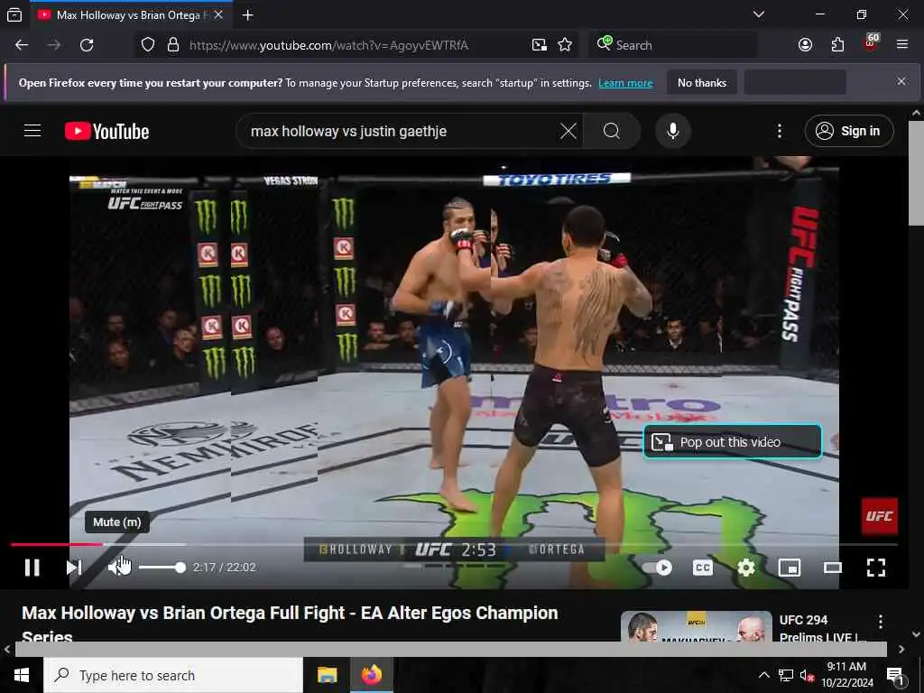Go to YouTube home via logo

click(x=106, y=131)
